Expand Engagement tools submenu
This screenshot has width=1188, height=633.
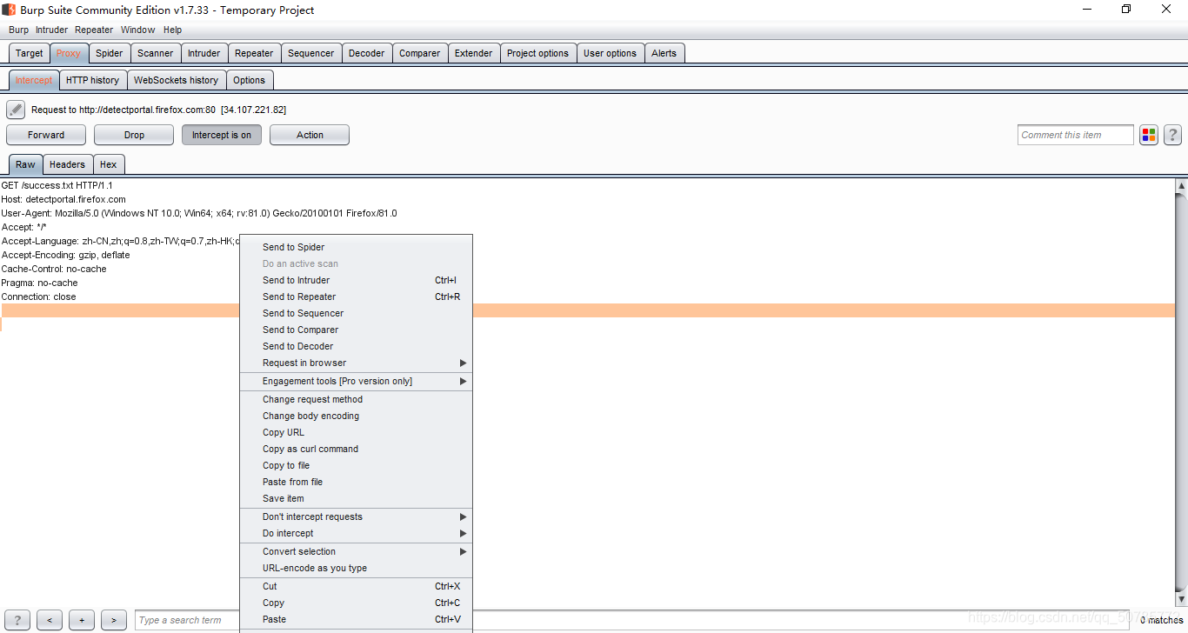[x=356, y=381]
